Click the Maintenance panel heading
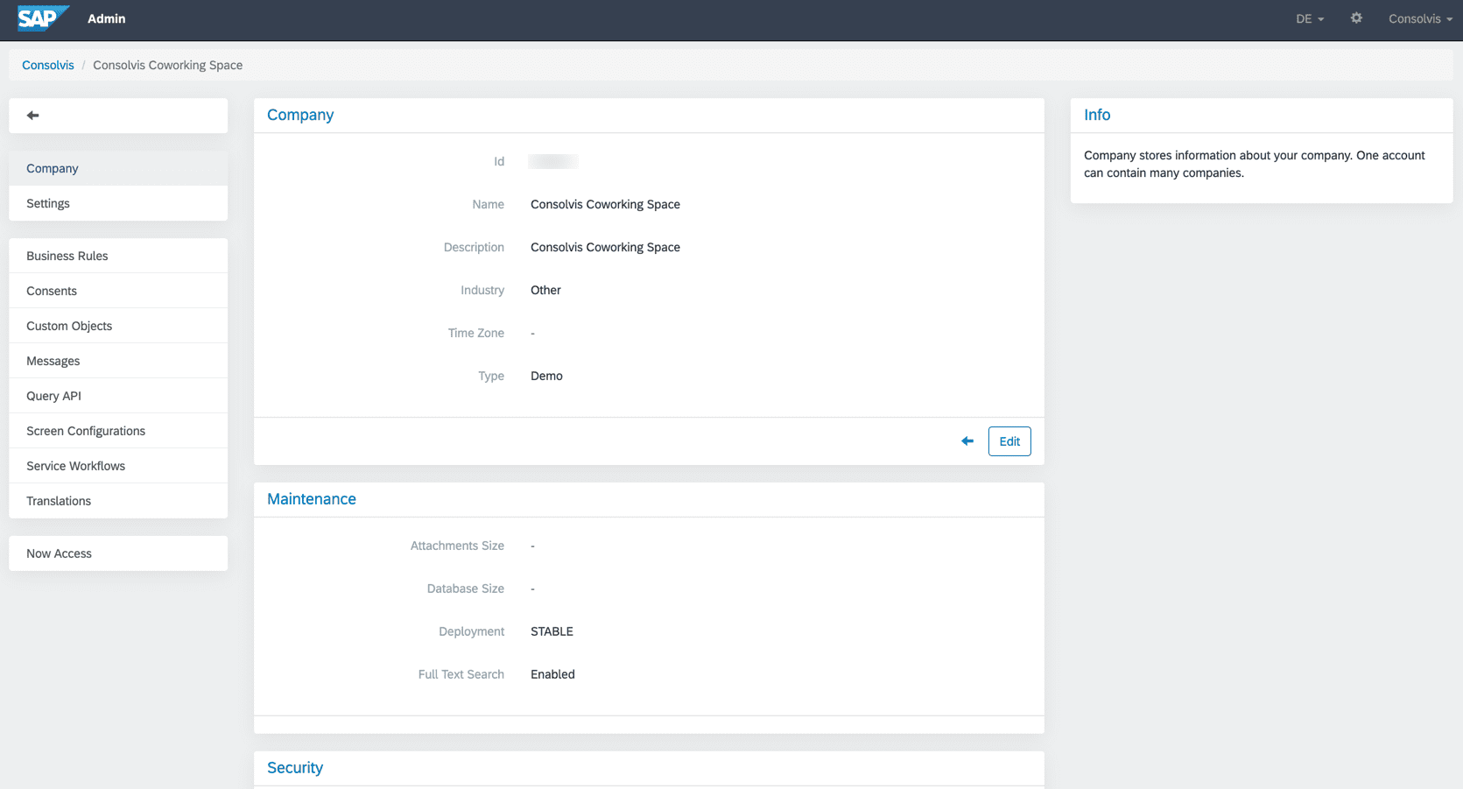 click(312, 499)
